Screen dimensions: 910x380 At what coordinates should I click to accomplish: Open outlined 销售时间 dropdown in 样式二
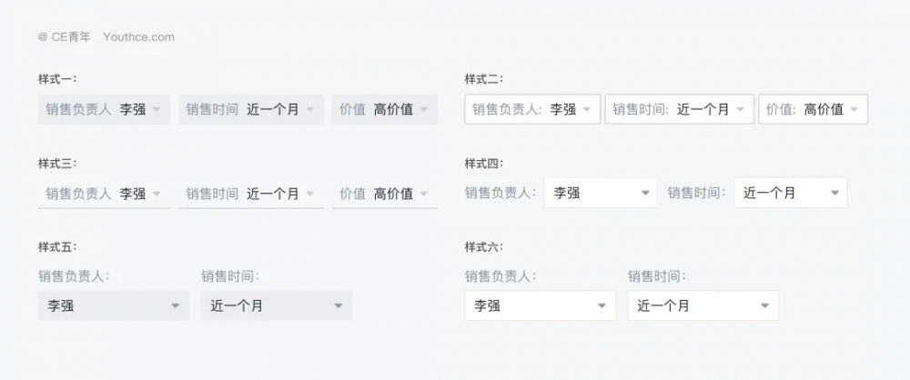tap(679, 109)
